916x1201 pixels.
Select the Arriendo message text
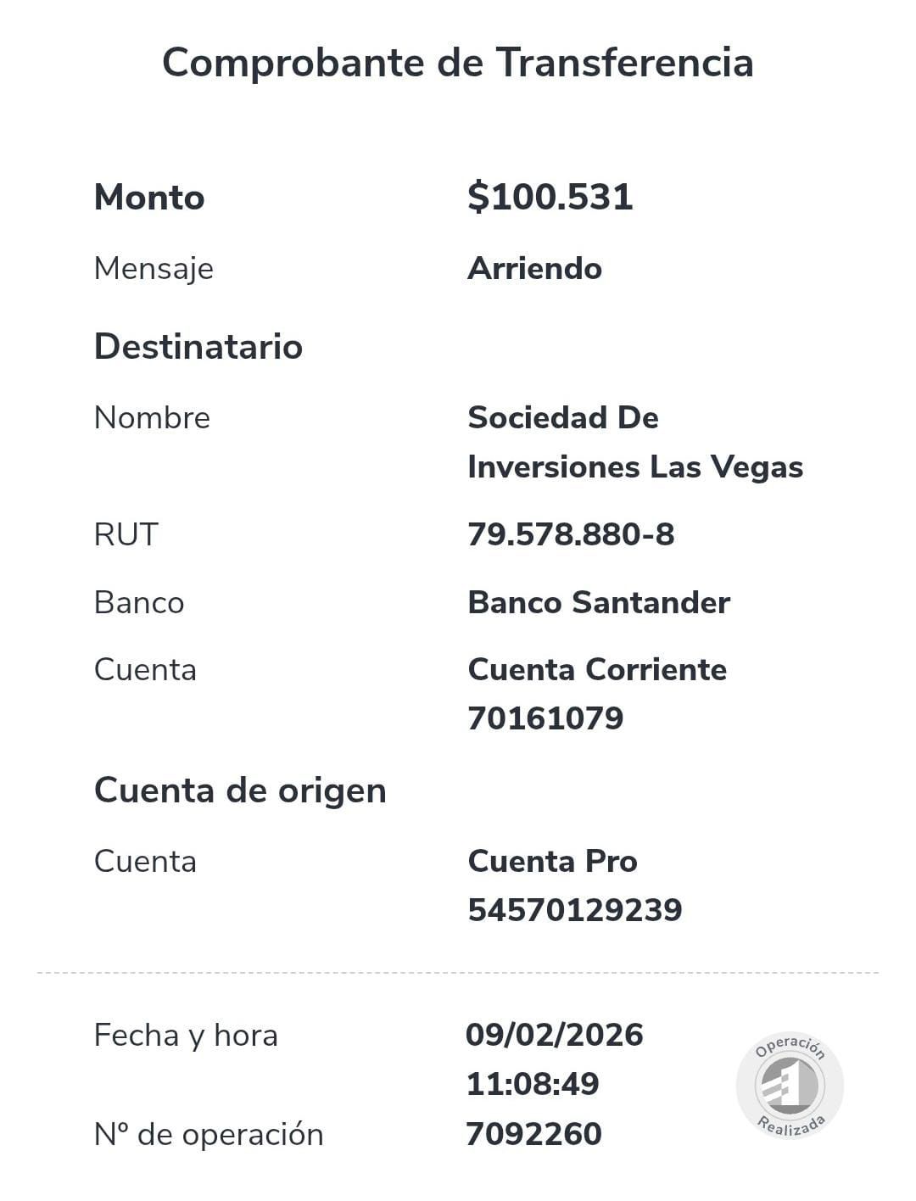click(534, 268)
